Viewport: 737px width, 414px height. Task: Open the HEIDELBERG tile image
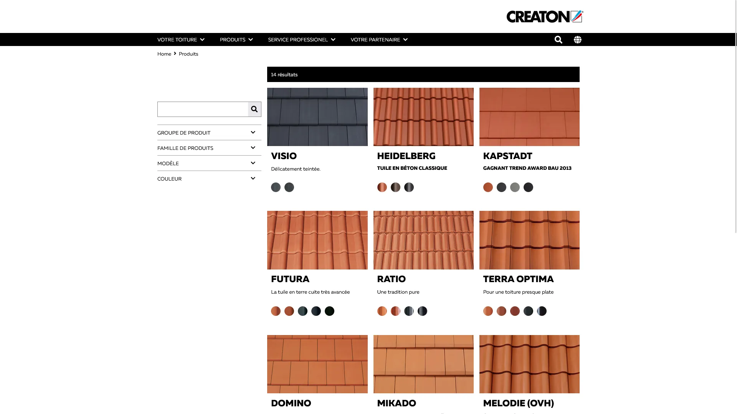click(423, 117)
